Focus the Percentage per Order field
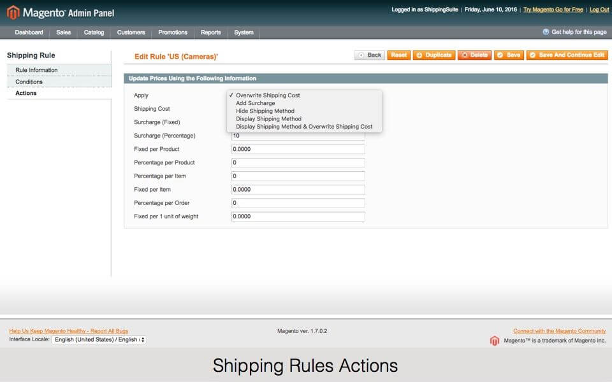Image resolution: width=612 pixels, height=382 pixels. pyautogui.click(x=298, y=203)
